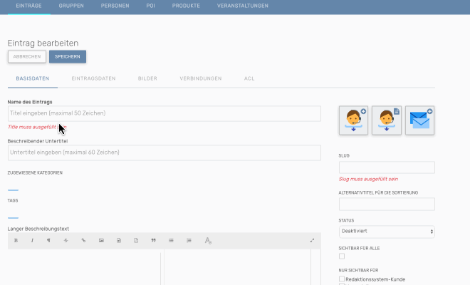470x285 pixels.
Task: Click the Abbrechen button
Action: (x=27, y=57)
